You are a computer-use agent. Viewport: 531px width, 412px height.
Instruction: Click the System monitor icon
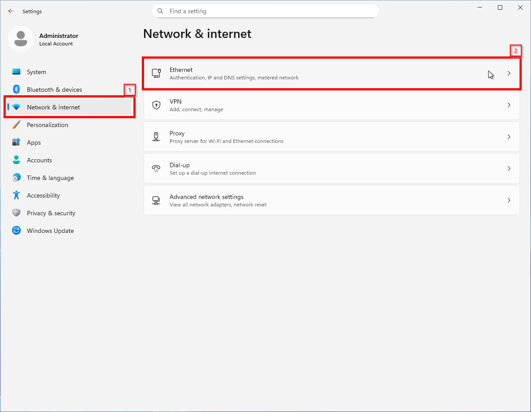16,72
